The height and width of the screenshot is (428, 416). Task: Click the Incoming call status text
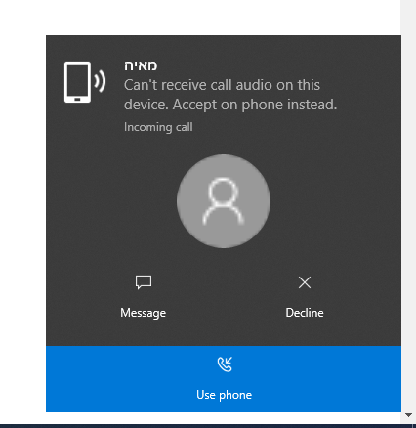tap(158, 127)
